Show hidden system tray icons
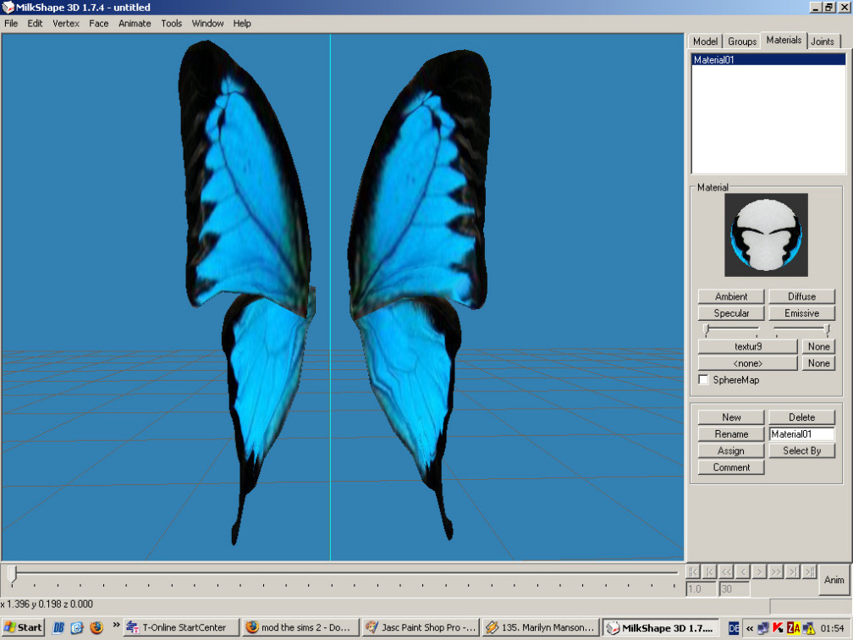This screenshot has height=640, width=853. [x=749, y=628]
